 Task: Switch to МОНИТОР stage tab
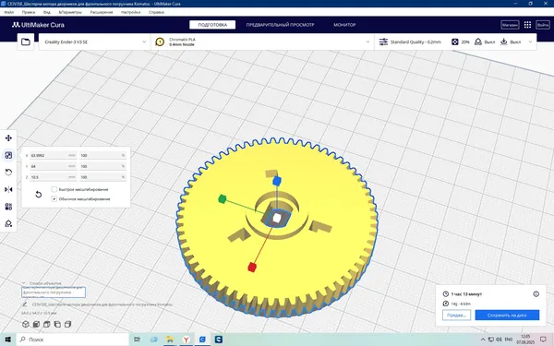coord(344,25)
